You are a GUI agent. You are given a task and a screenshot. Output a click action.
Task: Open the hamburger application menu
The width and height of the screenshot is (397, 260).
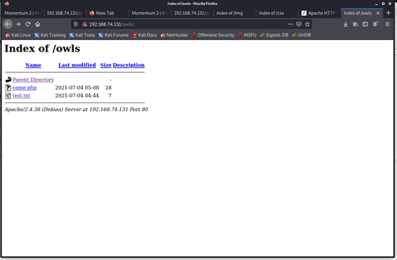click(388, 24)
